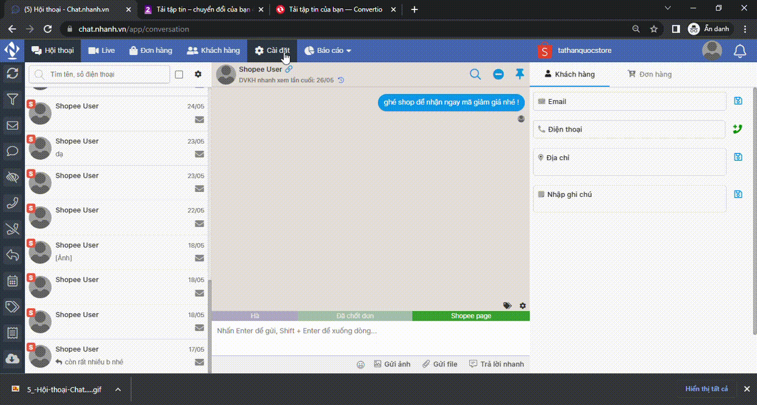Open Shopee User conversation showing [Ảnh]
The image size is (757, 405).
[x=117, y=252]
